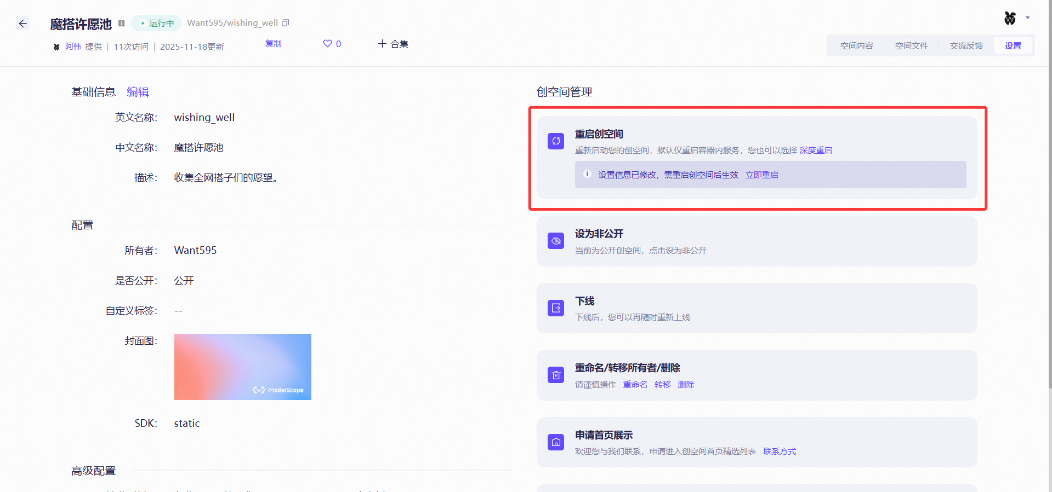Click the 立即重启 link
This screenshot has width=1052, height=492.
tap(762, 175)
